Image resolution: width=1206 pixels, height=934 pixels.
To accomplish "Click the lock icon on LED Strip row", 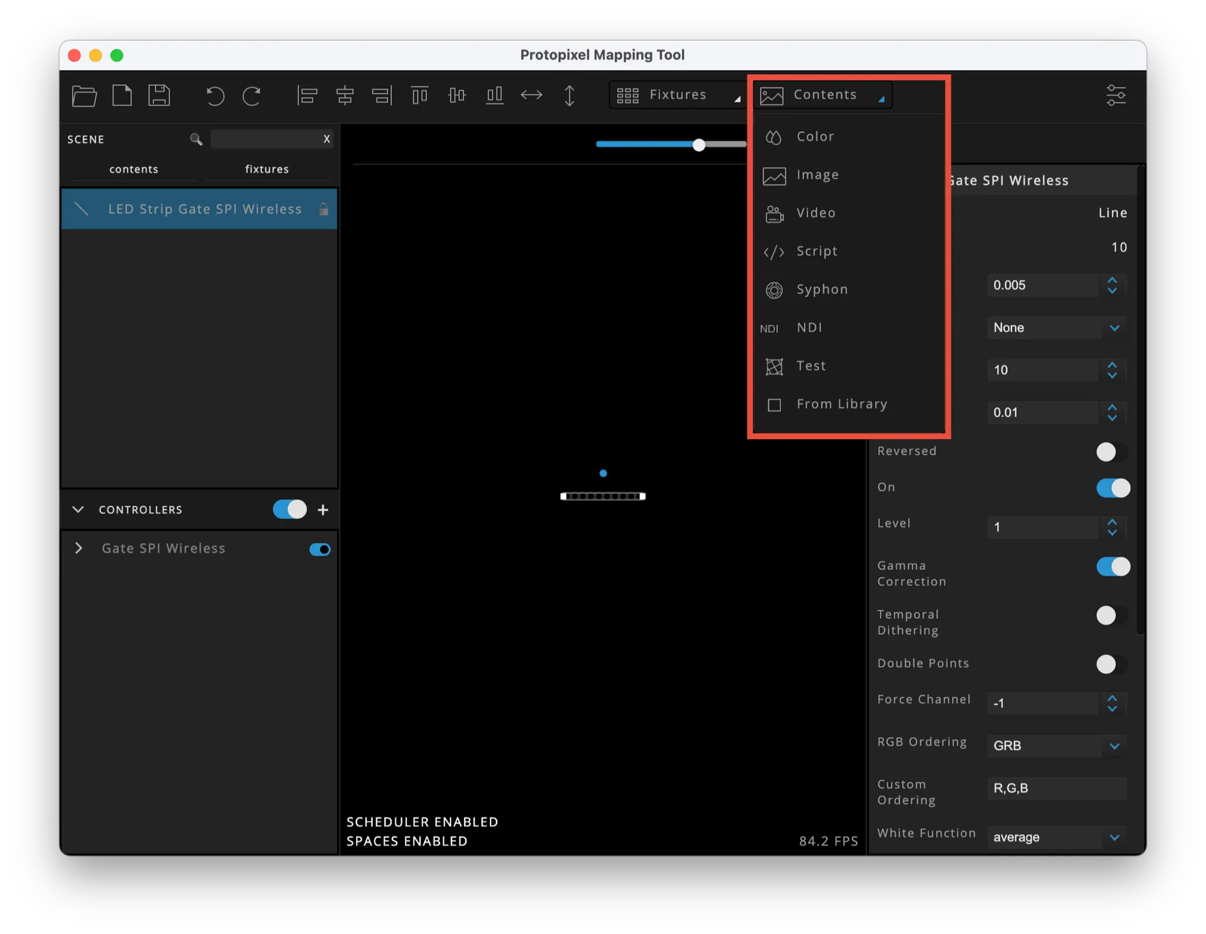I will (323, 209).
